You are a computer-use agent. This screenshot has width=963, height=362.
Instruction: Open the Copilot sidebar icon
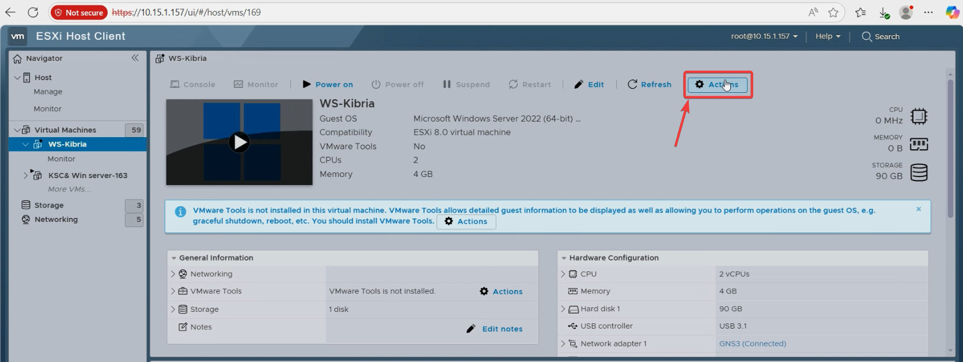952,12
